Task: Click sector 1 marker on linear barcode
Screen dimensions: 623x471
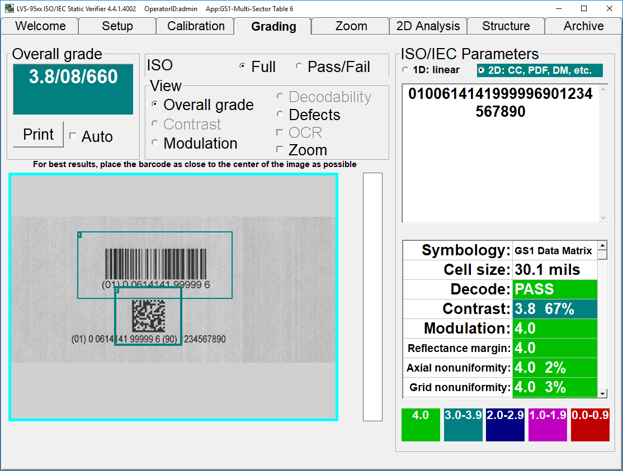Action: (x=79, y=235)
